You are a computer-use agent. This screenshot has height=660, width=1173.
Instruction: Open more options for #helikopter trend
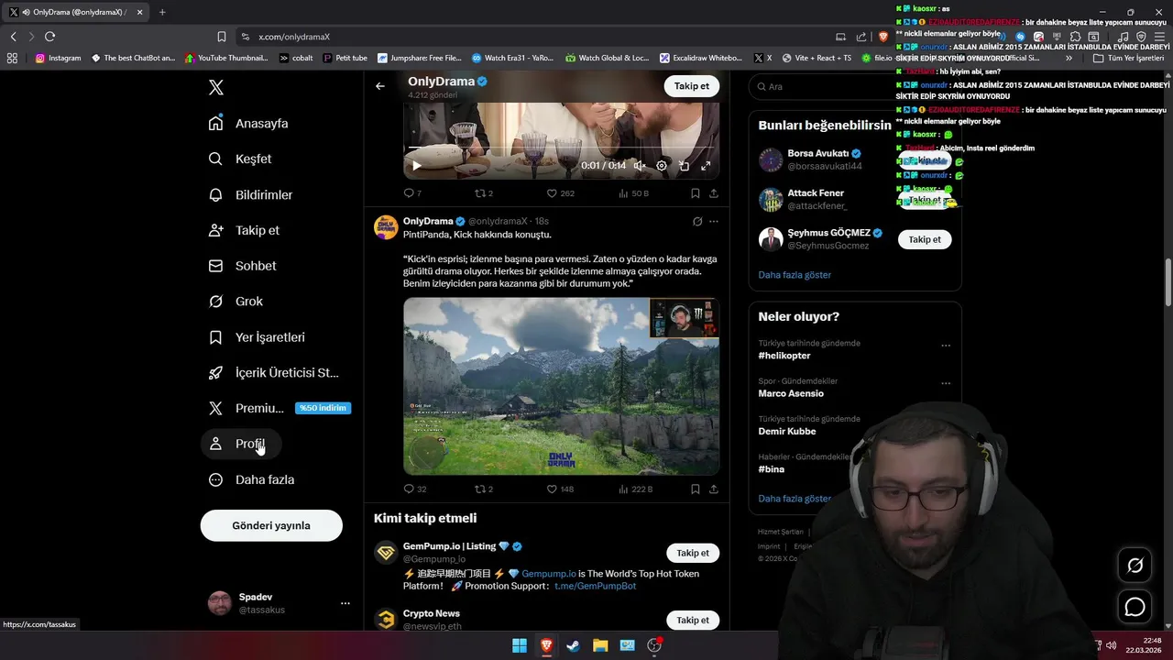click(946, 346)
